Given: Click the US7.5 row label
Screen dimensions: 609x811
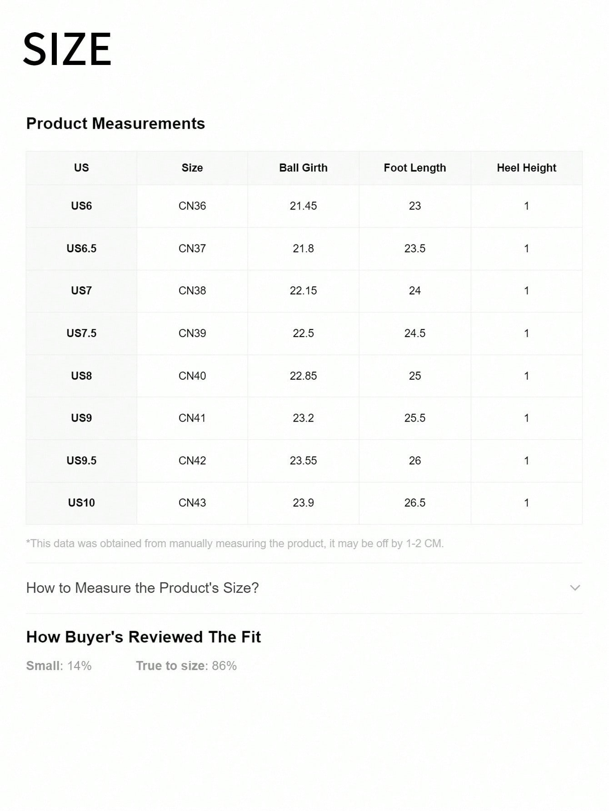Looking at the screenshot, I should [x=81, y=333].
